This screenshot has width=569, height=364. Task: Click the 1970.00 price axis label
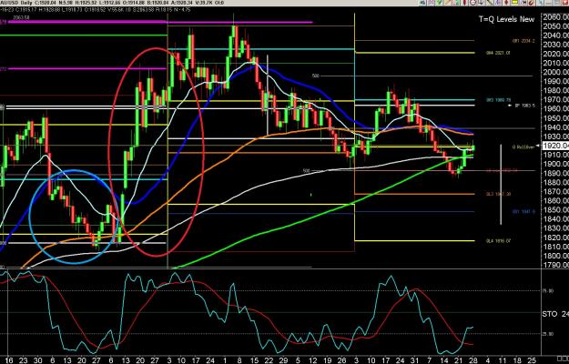[555, 100]
